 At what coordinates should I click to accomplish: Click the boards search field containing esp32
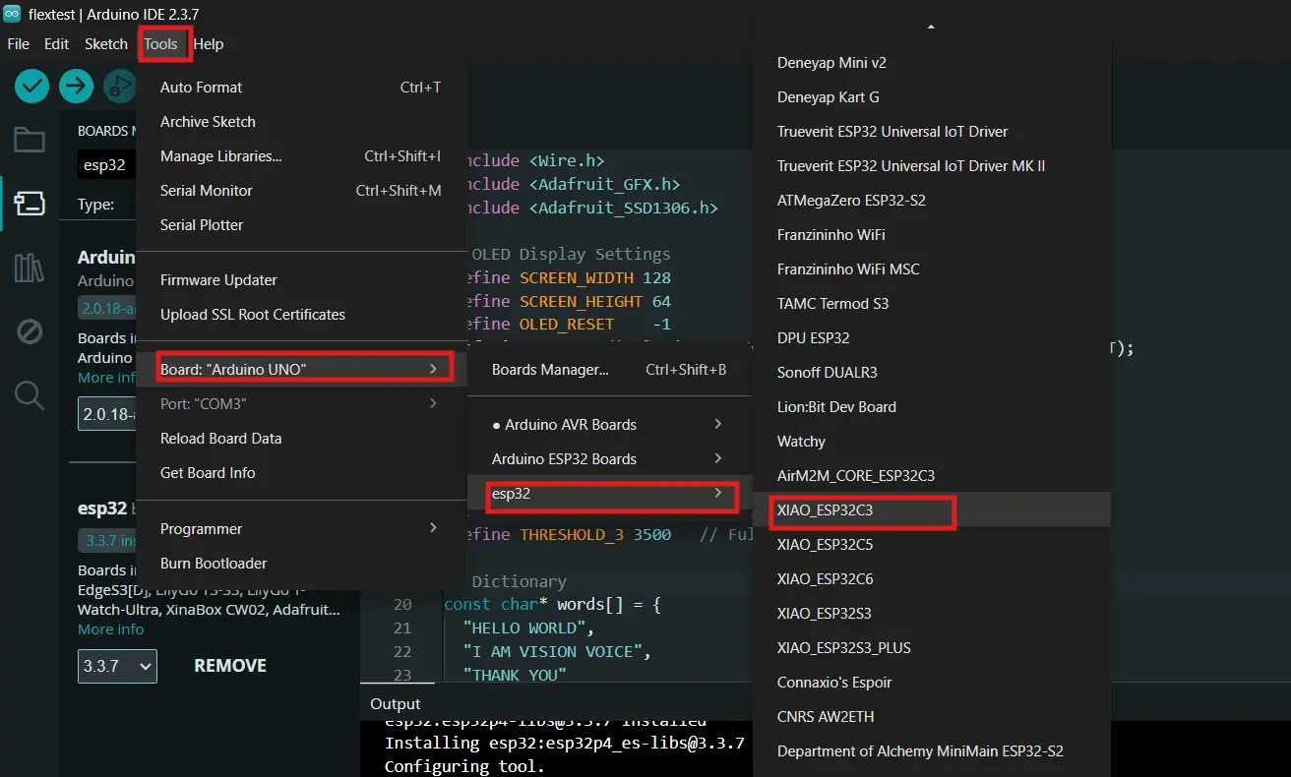[x=106, y=165]
